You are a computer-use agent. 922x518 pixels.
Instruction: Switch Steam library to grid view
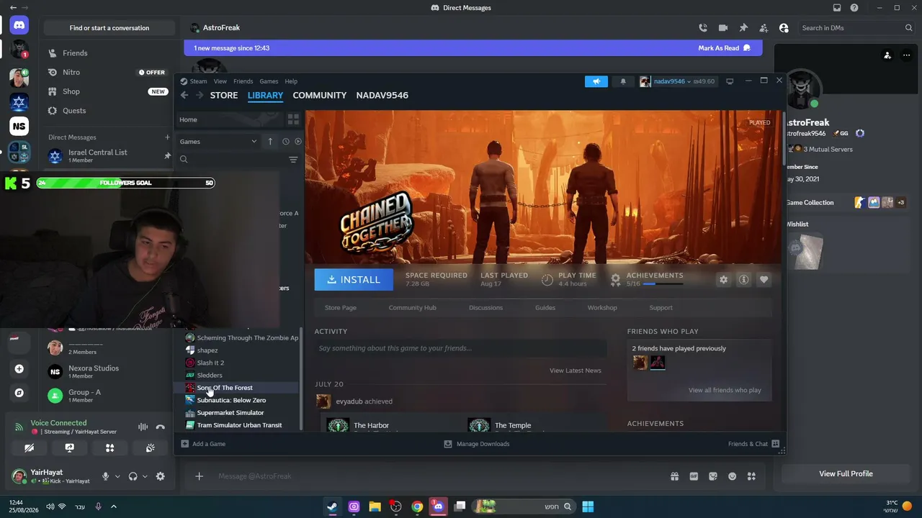[293, 119]
